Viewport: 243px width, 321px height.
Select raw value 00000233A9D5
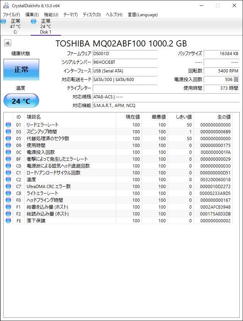click(215, 193)
